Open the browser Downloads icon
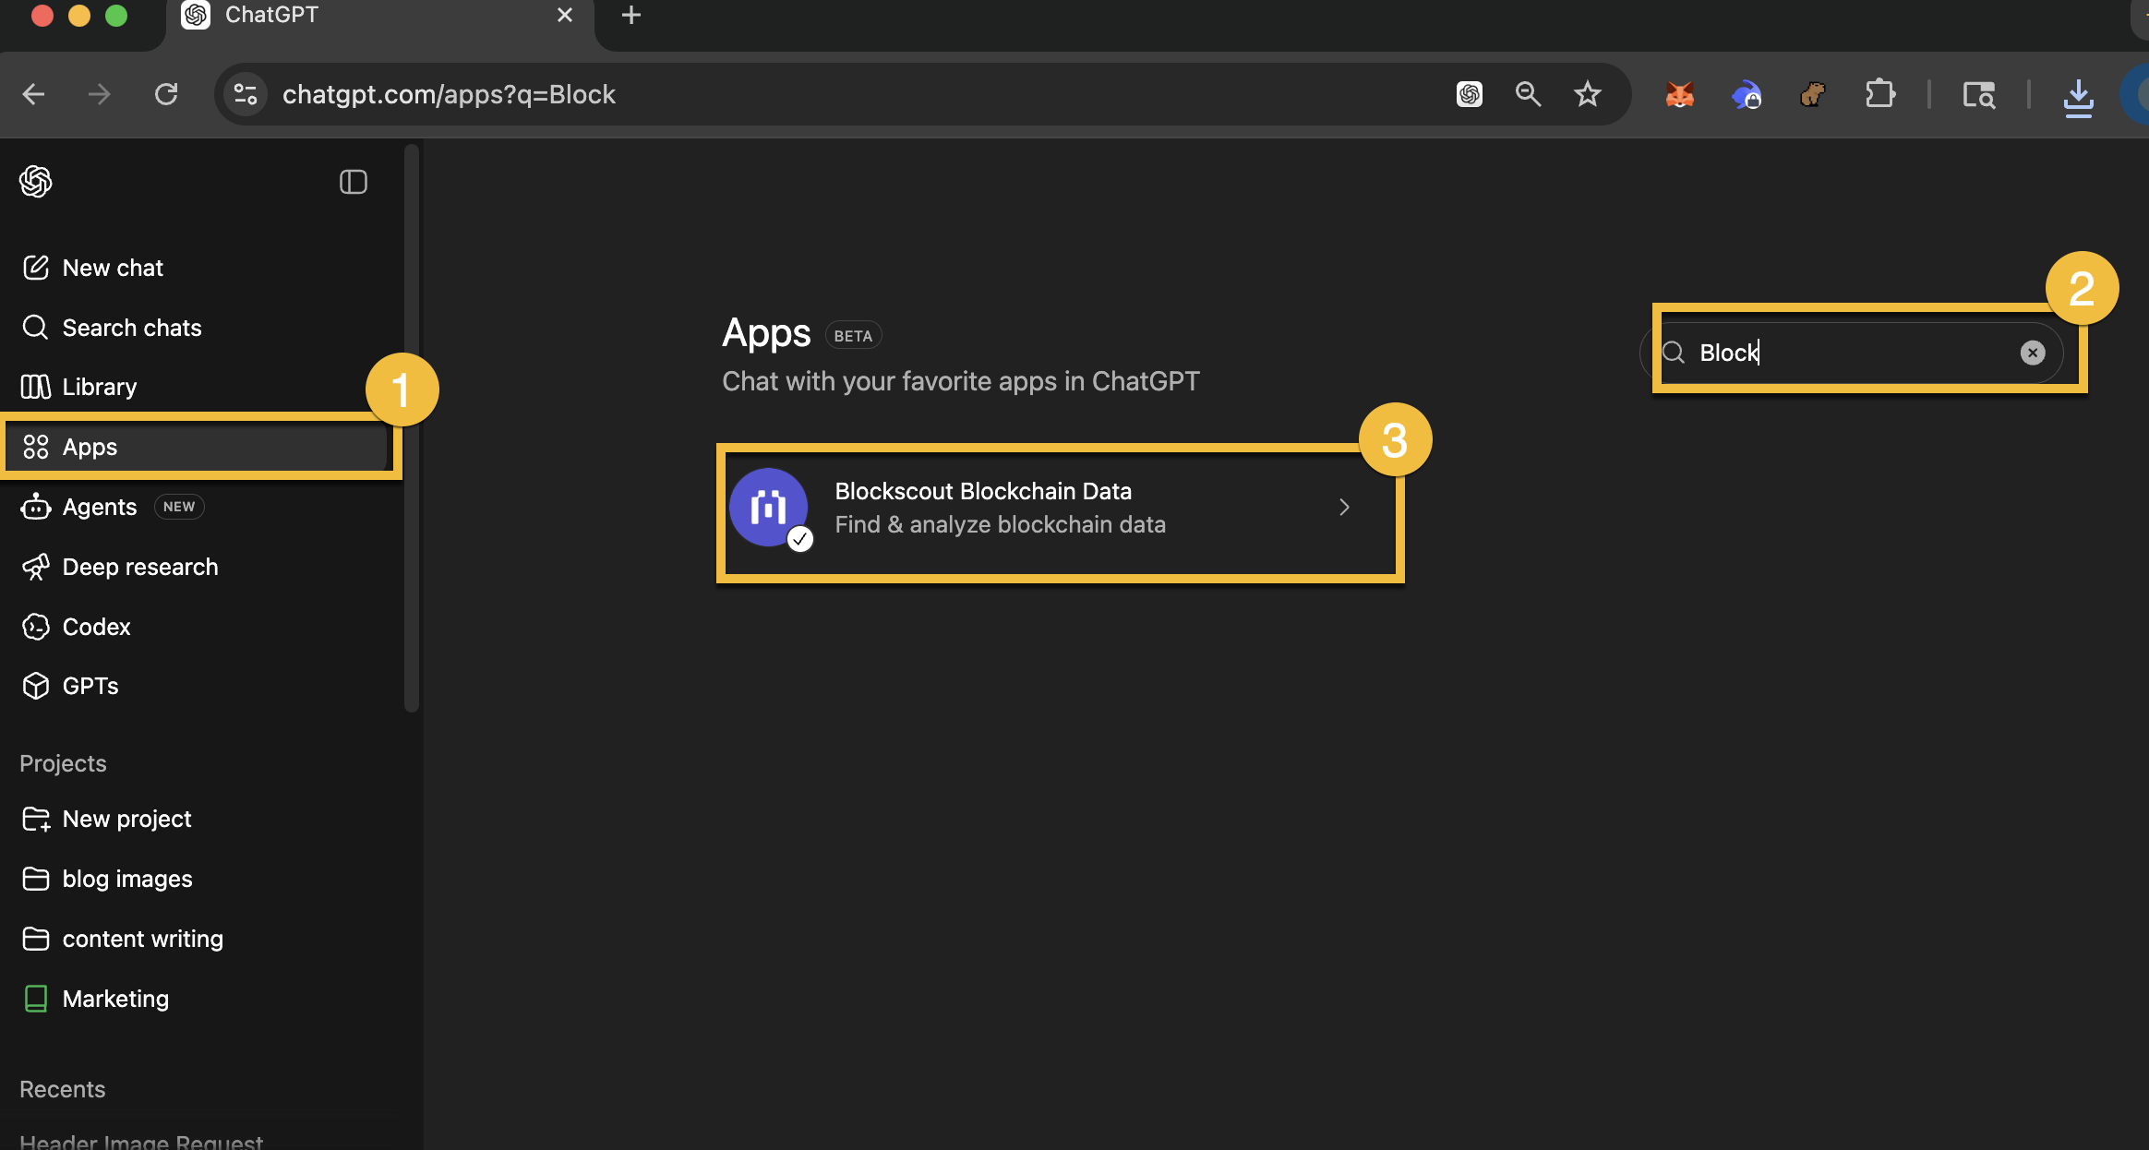This screenshot has height=1150, width=2149. tap(2078, 96)
